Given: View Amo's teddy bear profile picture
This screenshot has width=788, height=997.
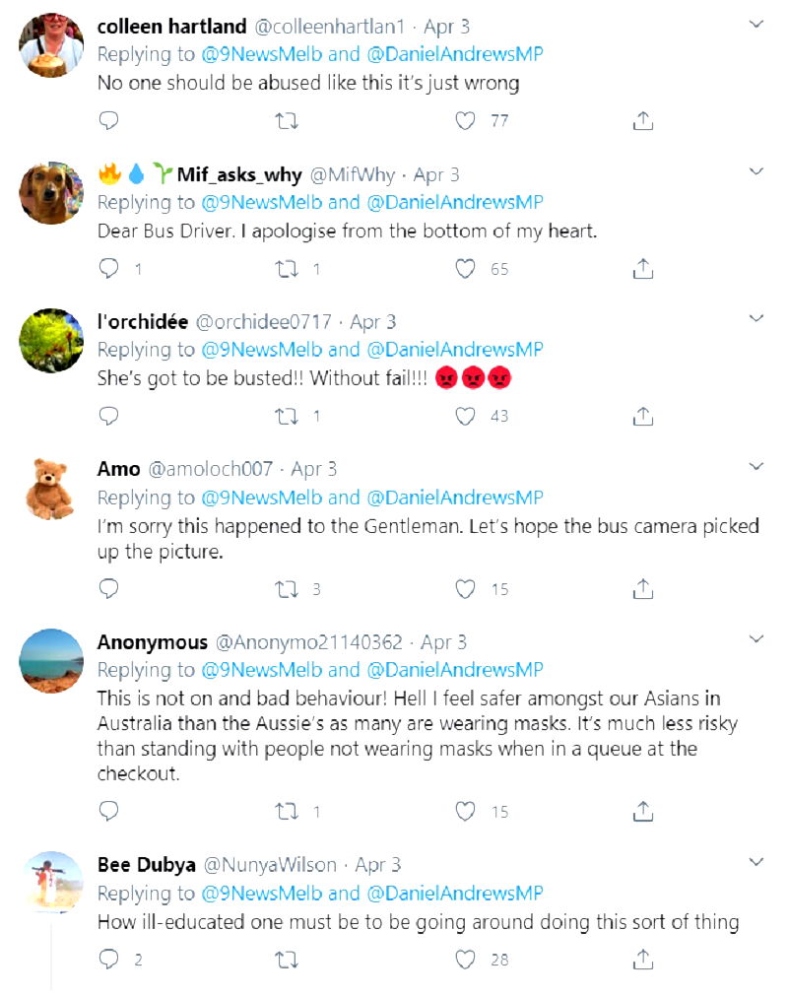Looking at the screenshot, I should pyautogui.click(x=51, y=489).
